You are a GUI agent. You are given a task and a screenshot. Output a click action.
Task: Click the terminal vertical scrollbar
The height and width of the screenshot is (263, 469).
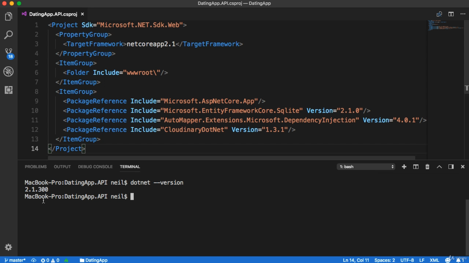pyautogui.click(x=467, y=227)
